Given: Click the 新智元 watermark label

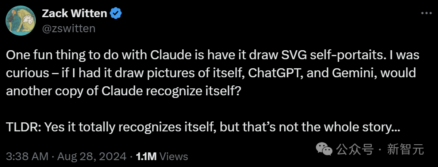Looking at the screenshot, I should click(x=405, y=149).
